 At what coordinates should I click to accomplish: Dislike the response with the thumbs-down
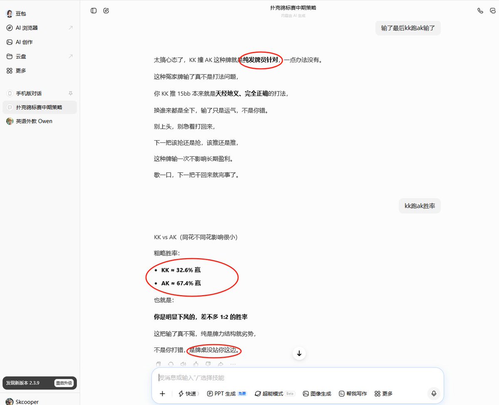pos(208,364)
